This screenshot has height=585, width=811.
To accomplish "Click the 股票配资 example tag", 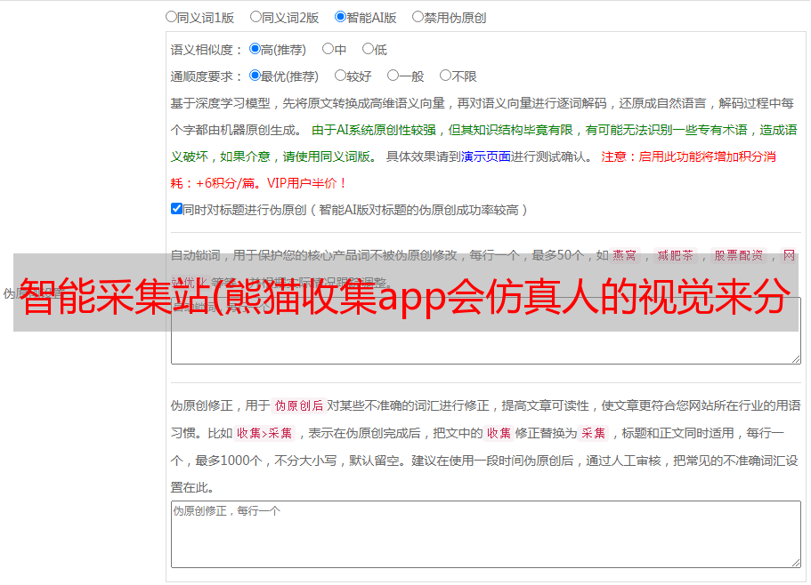I will (739, 255).
